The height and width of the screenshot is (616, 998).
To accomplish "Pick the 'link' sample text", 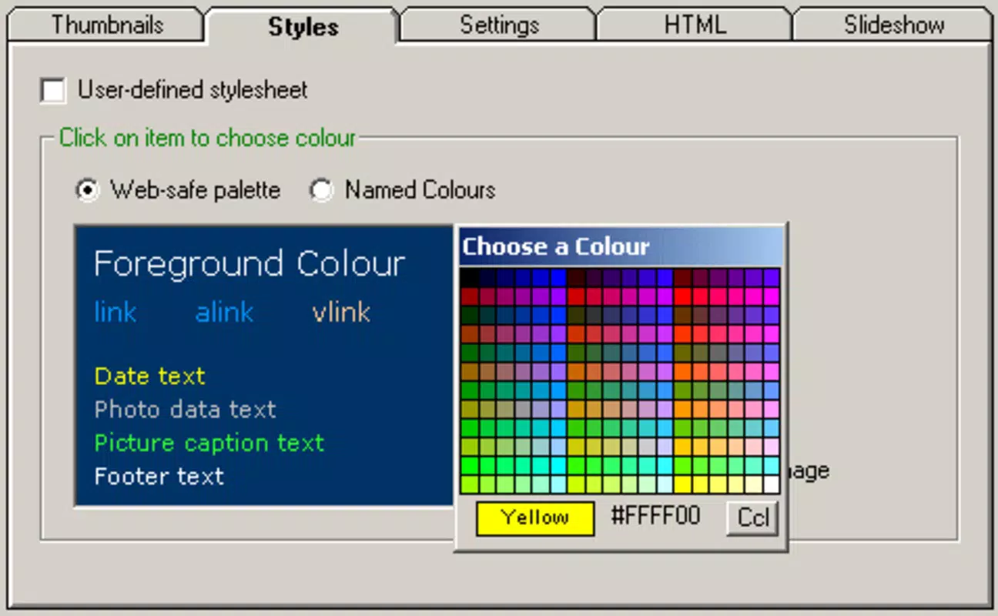I will coord(116,312).
